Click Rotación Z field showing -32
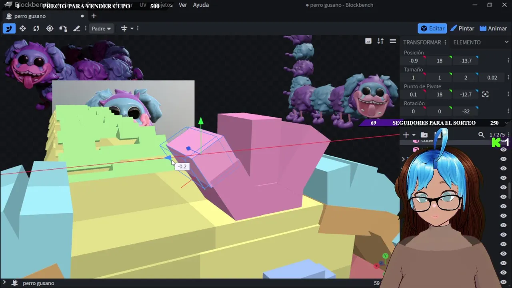Viewport: 512px width, 288px height. point(466,111)
